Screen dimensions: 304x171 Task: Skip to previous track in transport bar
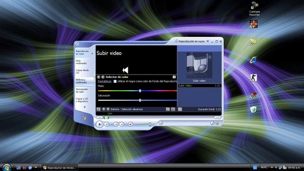coord(116,124)
